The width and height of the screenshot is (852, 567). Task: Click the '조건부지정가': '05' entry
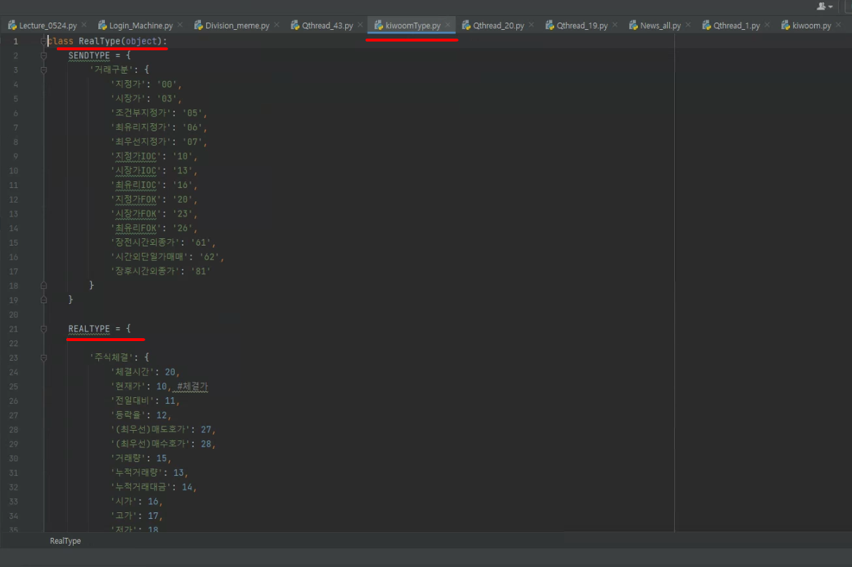tap(159, 113)
